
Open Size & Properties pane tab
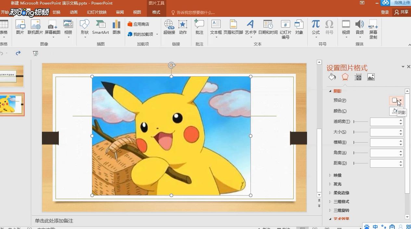pyautogui.click(x=358, y=77)
